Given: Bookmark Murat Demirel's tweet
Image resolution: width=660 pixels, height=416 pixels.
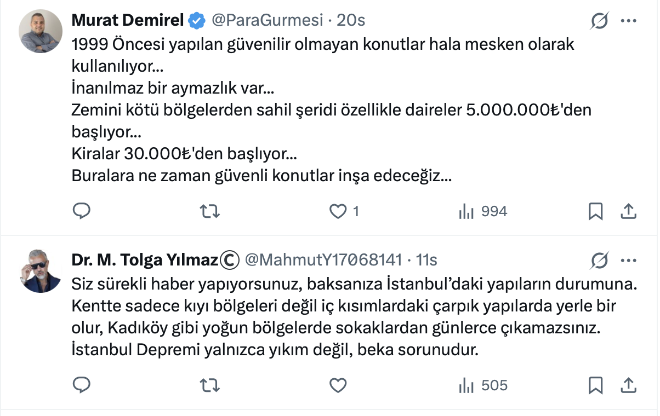Looking at the screenshot, I should (595, 211).
